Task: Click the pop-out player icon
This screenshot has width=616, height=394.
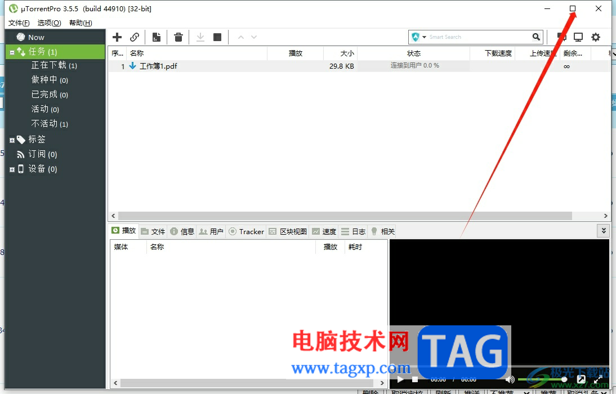Action: click(x=582, y=379)
